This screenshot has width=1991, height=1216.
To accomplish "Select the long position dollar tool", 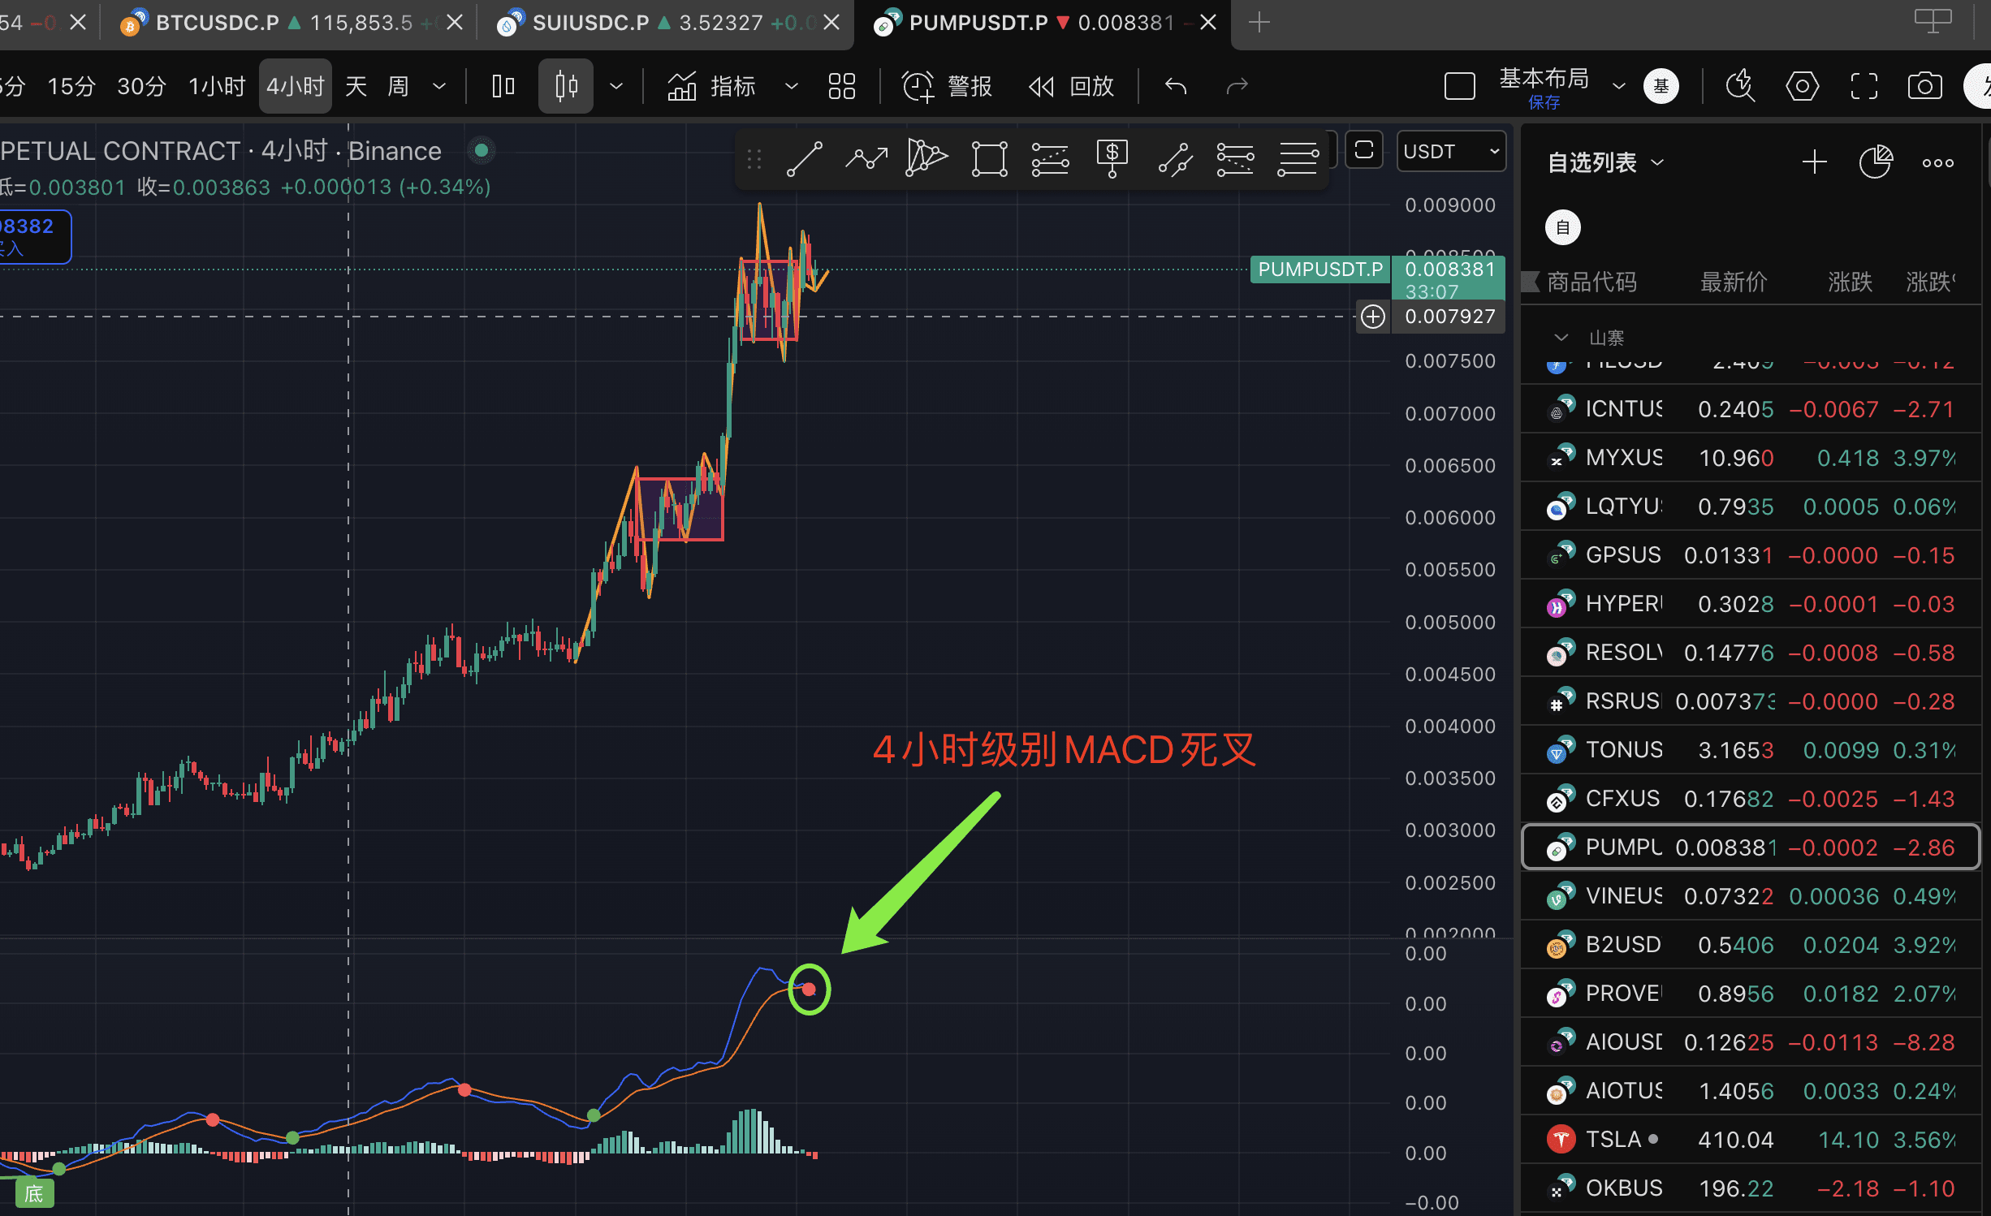I will (1112, 158).
